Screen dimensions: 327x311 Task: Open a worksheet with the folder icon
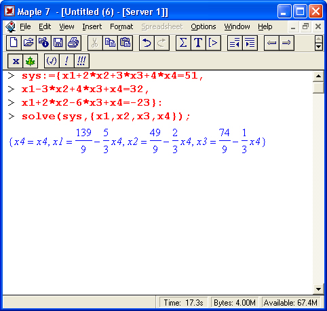pos(28,43)
